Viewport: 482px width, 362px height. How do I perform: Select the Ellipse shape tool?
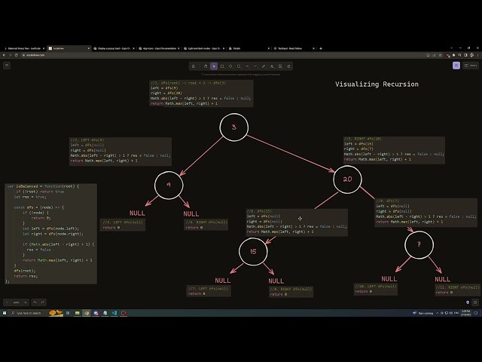click(x=239, y=66)
